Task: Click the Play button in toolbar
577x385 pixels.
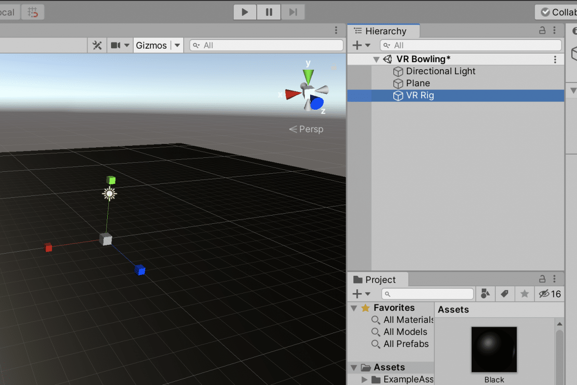Action: 245,12
